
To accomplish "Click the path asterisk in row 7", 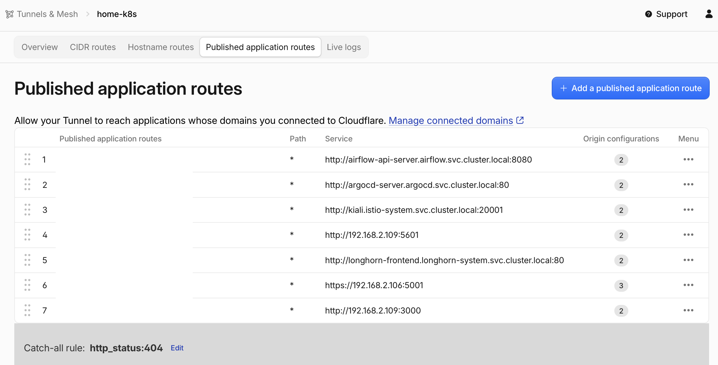I will pos(292,310).
